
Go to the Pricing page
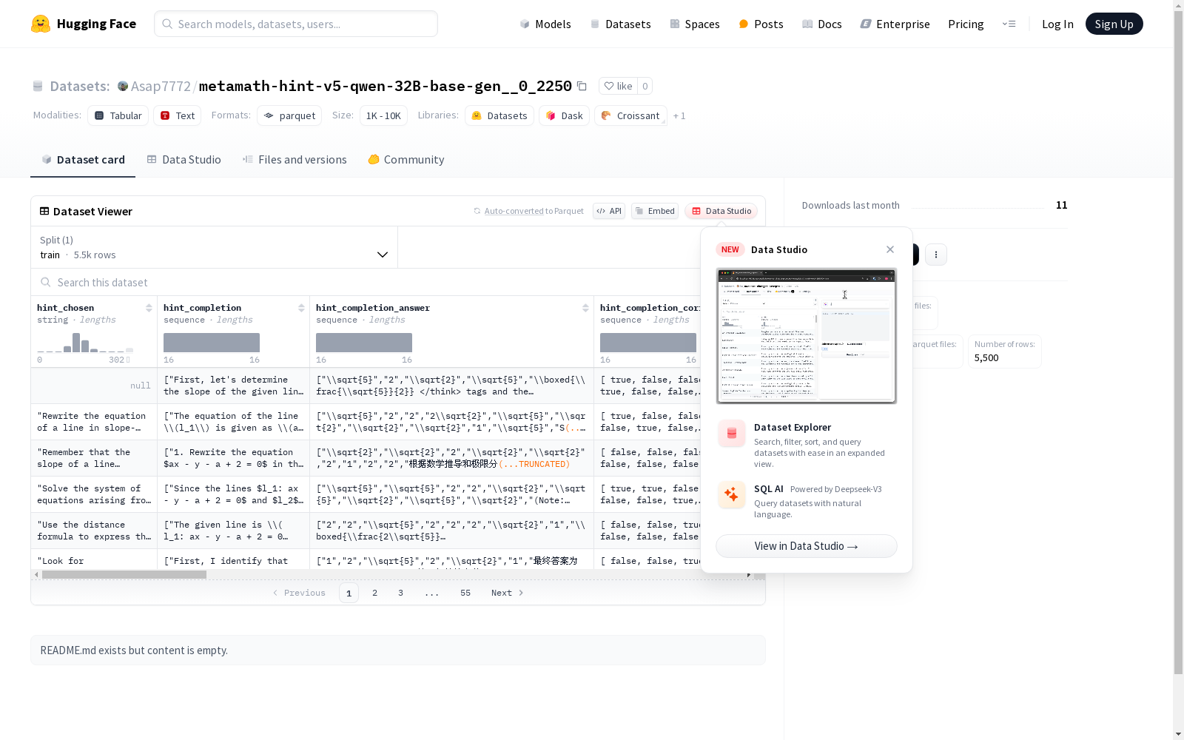(966, 24)
